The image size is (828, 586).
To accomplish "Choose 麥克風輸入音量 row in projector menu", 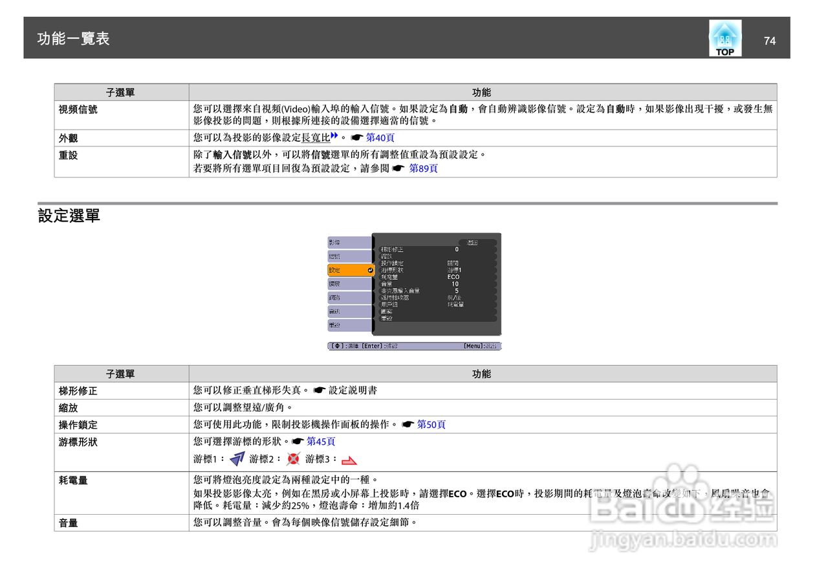I will (x=437, y=291).
